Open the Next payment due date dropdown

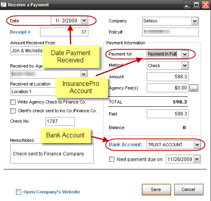tap(197, 159)
